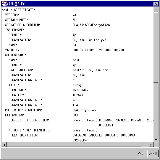Click the subject NAME value 'test'
Image resolution: width=160 pixels, height=160 pixels.
tap(76, 60)
